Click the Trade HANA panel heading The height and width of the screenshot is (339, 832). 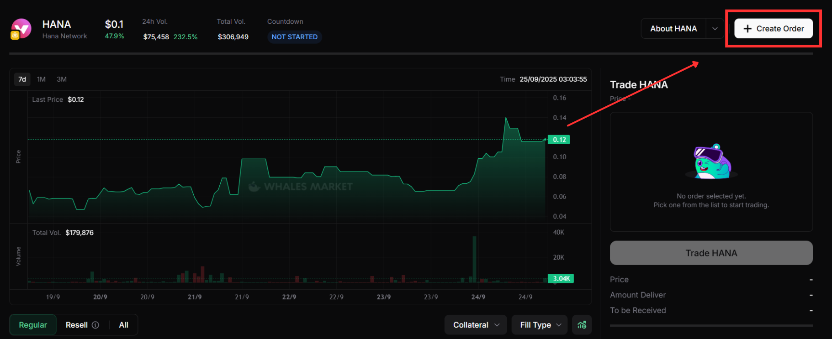(x=639, y=85)
